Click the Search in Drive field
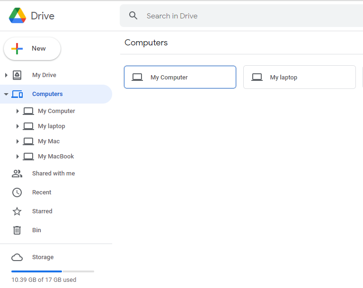The height and width of the screenshot is (288, 363). pos(241,16)
